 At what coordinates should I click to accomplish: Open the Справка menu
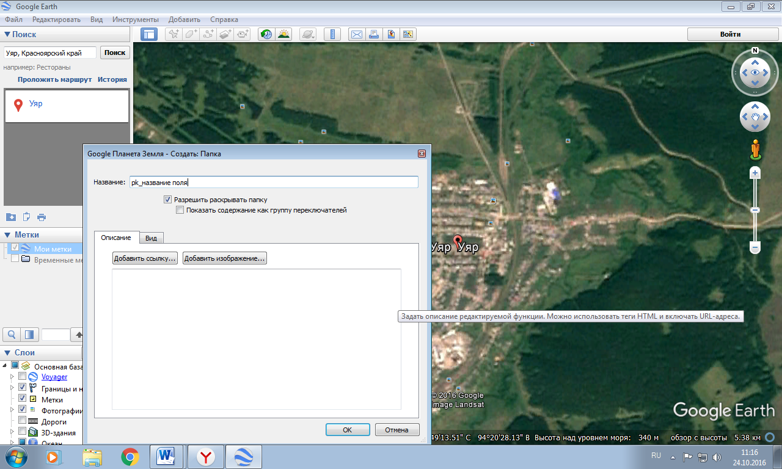click(224, 20)
